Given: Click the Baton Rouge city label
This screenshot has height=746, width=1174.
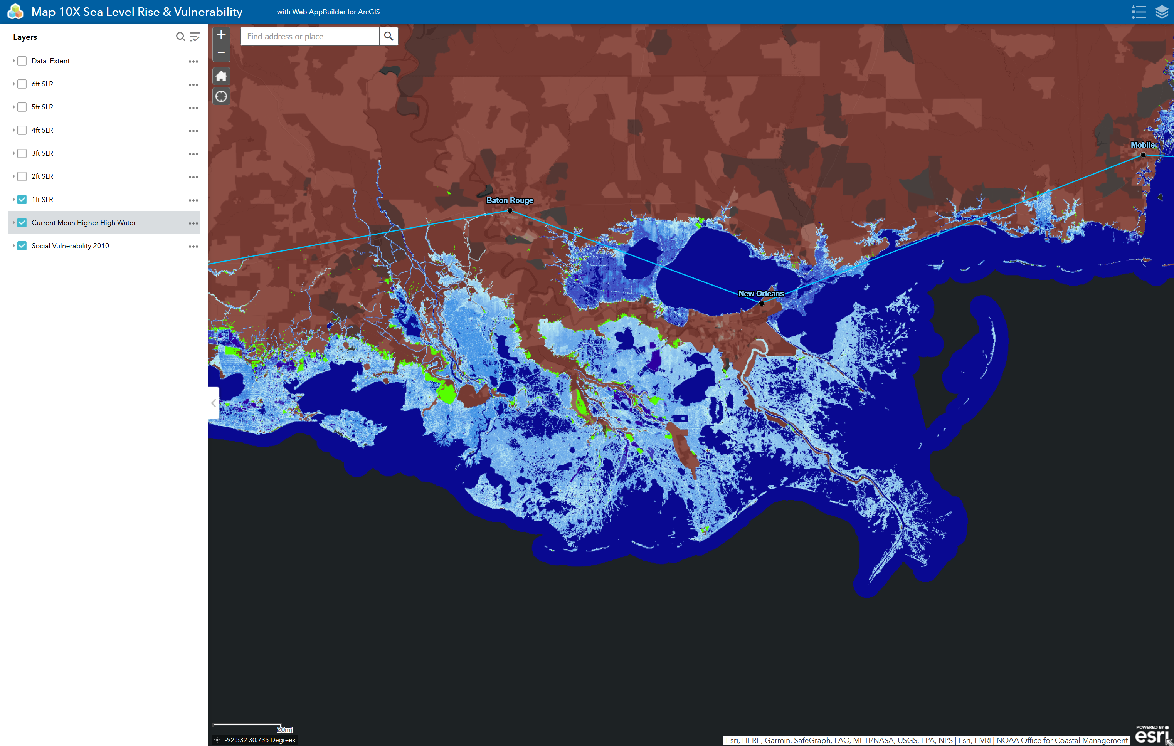Looking at the screenshot, I should (x=510, y=200).
